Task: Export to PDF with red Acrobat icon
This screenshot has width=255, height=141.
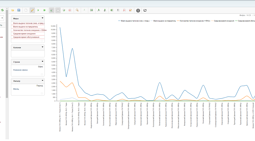Action: 124,10
